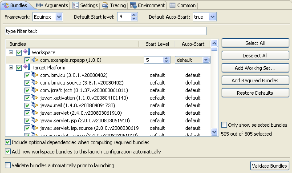292x173 pixels.
Task: Click Add Required Bundles button
Action: pyautogui.click(x=255, y=80)
